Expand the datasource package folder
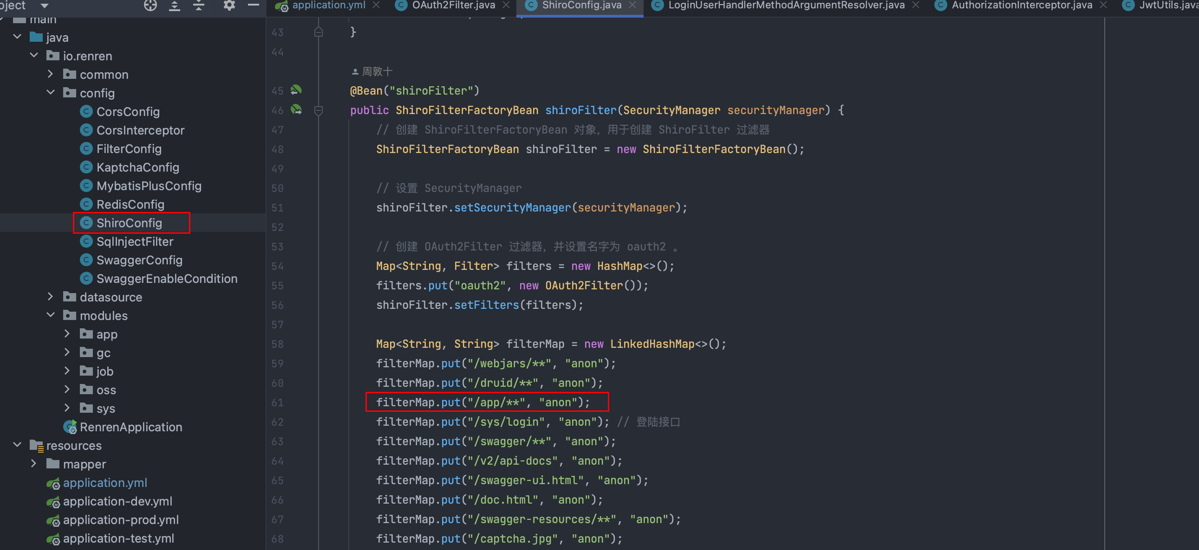 (x=51, y=297)
